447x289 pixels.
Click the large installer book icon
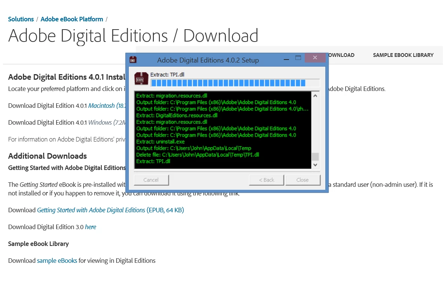(x=142, y=79)
